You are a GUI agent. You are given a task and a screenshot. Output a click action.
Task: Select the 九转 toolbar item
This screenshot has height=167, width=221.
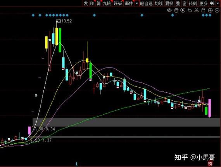tap(107, 3)
